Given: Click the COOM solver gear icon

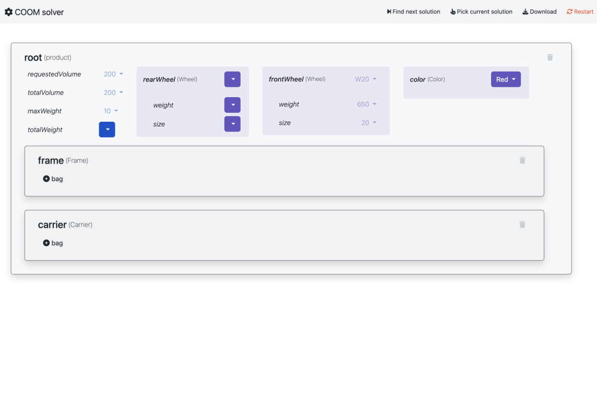Looking at the screenshot, I should click(x=8, y=11).
